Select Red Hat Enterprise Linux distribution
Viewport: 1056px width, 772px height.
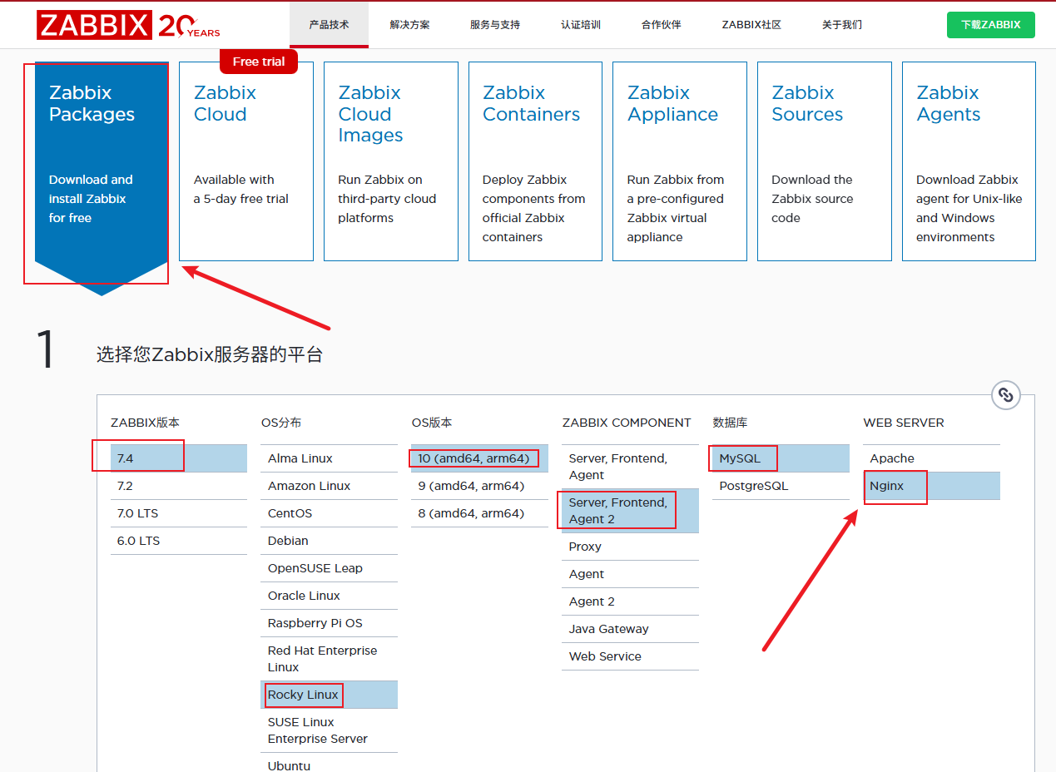tap(330, 659)
